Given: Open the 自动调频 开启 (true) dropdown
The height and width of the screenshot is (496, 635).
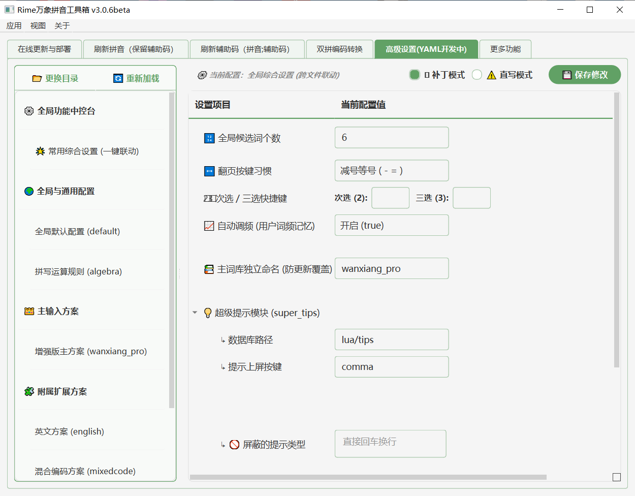Looking at the screenshot, I should [392, 225].
